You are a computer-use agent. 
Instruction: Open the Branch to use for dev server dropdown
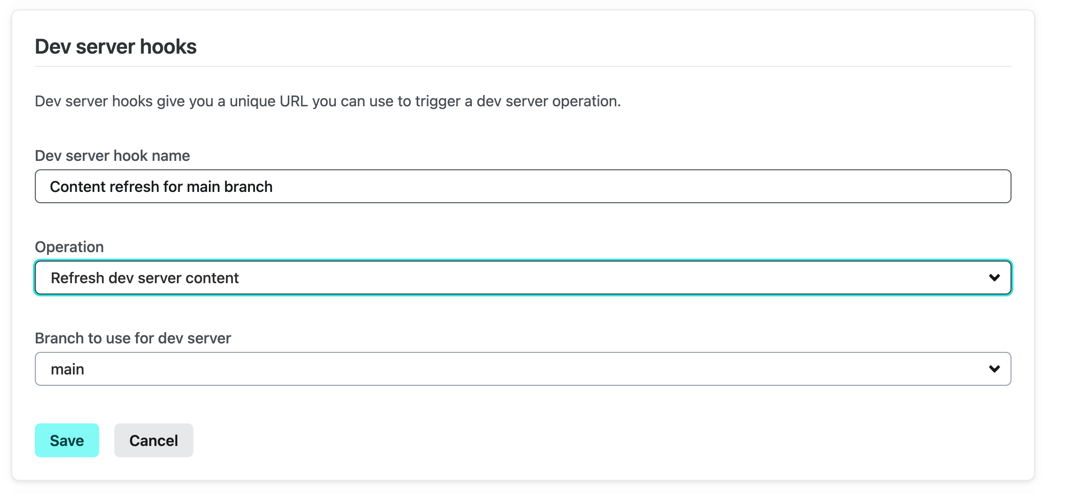(x=523, y=369)
